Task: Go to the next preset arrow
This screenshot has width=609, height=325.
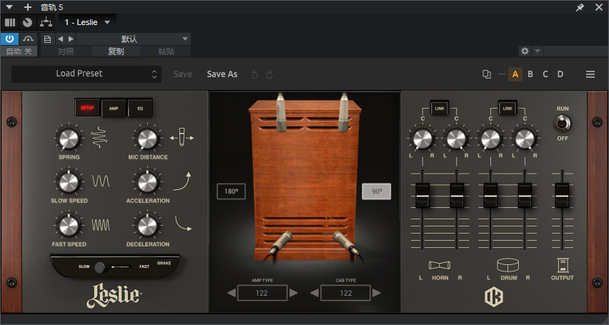Action: tap(71, 39)
